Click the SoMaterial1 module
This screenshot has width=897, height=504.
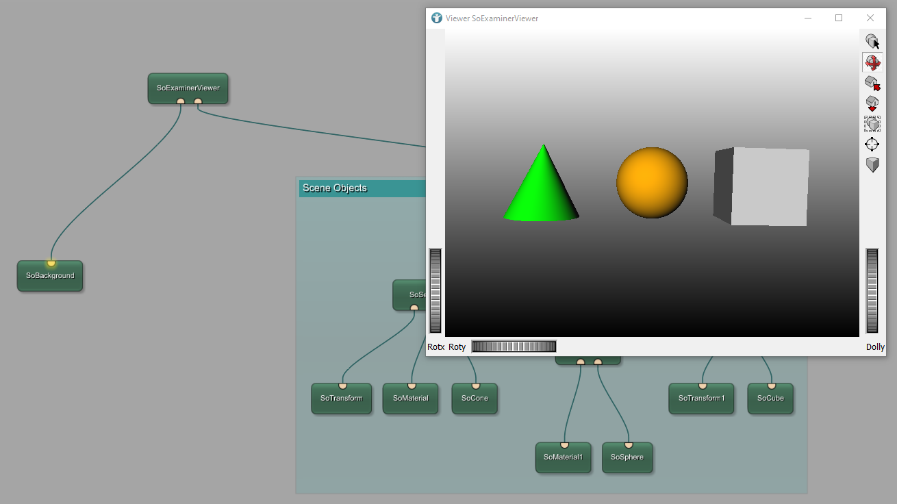pyautogui.click(x=563, y=457)
